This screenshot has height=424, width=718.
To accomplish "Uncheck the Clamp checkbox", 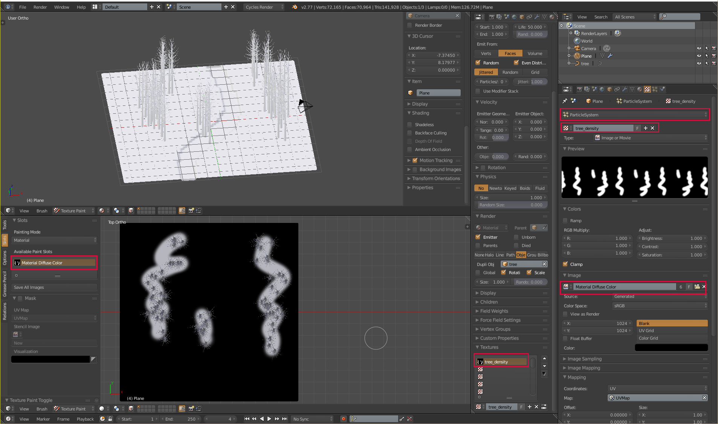I will pyautogui.click(x=565, y=264).
